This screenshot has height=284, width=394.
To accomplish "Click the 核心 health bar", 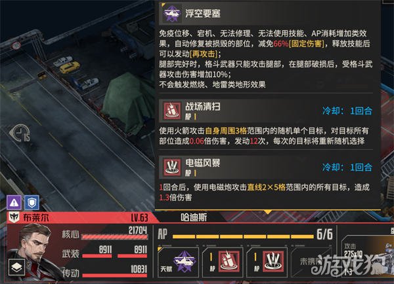I will tap(114, 237).
